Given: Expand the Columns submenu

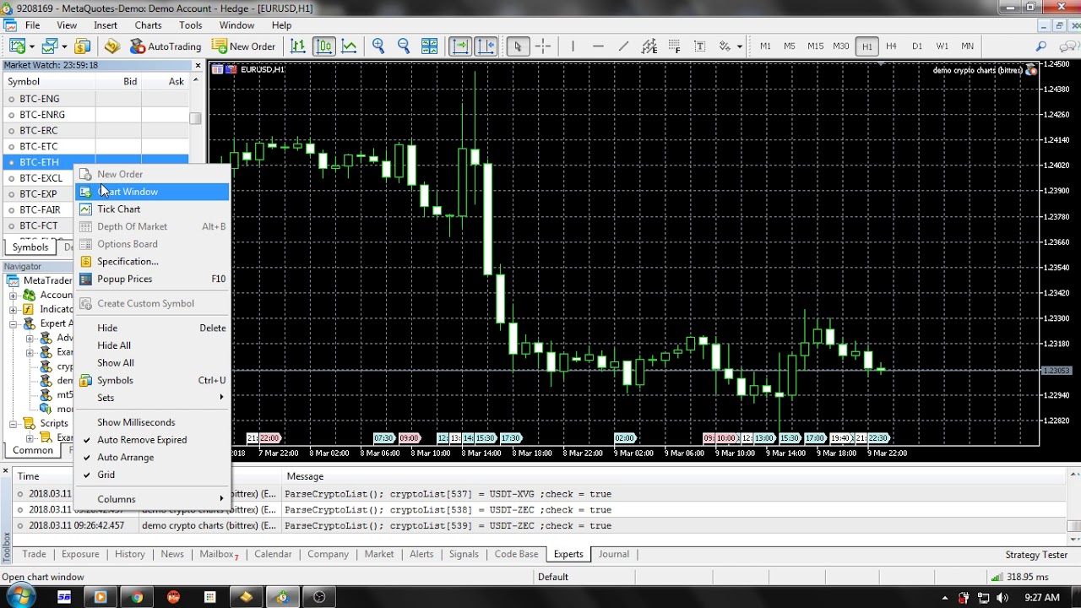Looking at the screenshot, I should click(x=152, y=499).
